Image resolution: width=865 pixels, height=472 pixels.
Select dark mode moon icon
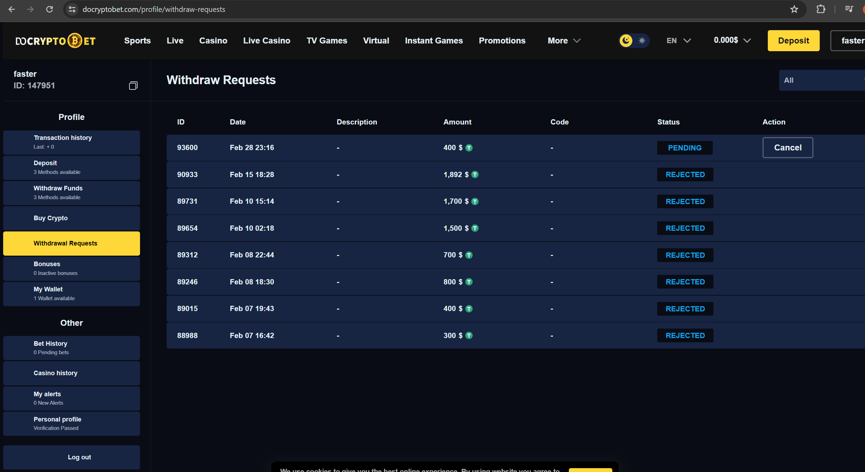point(626,41)
